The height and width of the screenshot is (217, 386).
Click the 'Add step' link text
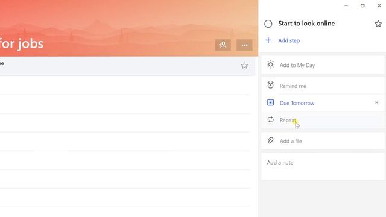[x=289, y=40]
